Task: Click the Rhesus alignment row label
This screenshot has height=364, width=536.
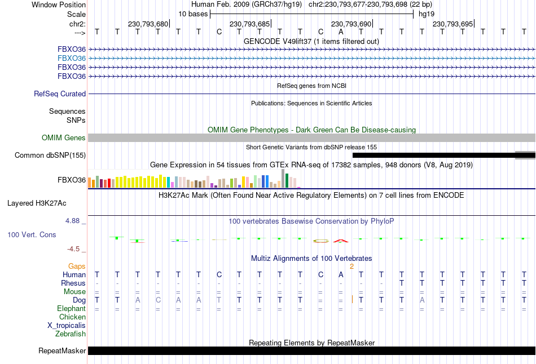Action: (x=73, y=283)
